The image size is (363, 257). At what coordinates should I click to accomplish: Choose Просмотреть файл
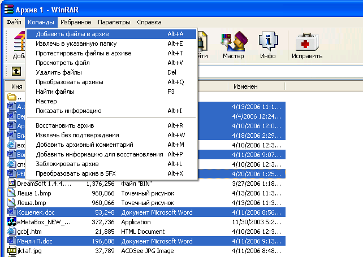coord(111,63)
